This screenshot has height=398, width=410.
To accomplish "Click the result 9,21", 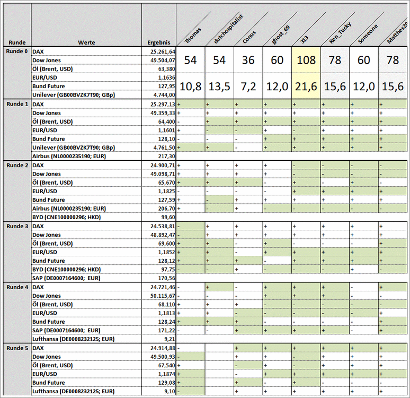I will [x=170, y=339].
